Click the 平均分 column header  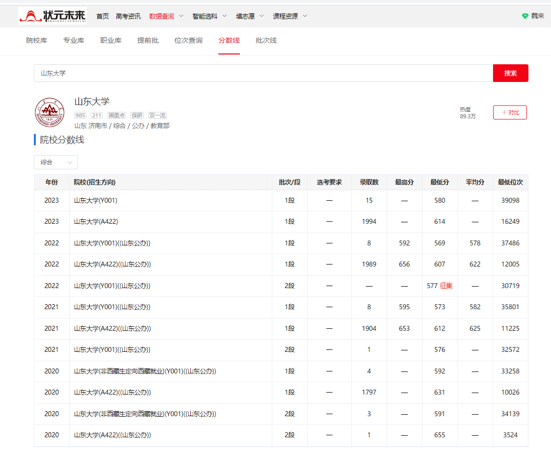pos(475,182)
